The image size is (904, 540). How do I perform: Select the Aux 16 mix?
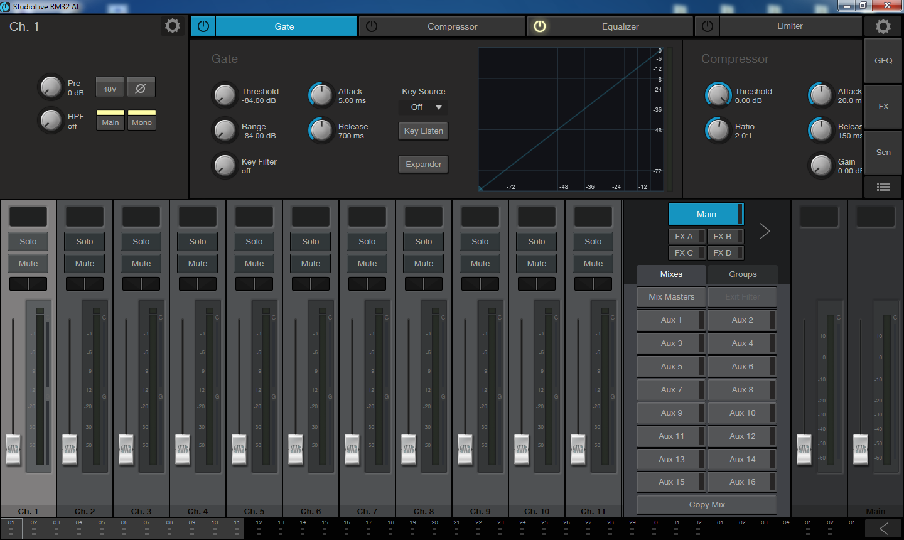point(743,482)
